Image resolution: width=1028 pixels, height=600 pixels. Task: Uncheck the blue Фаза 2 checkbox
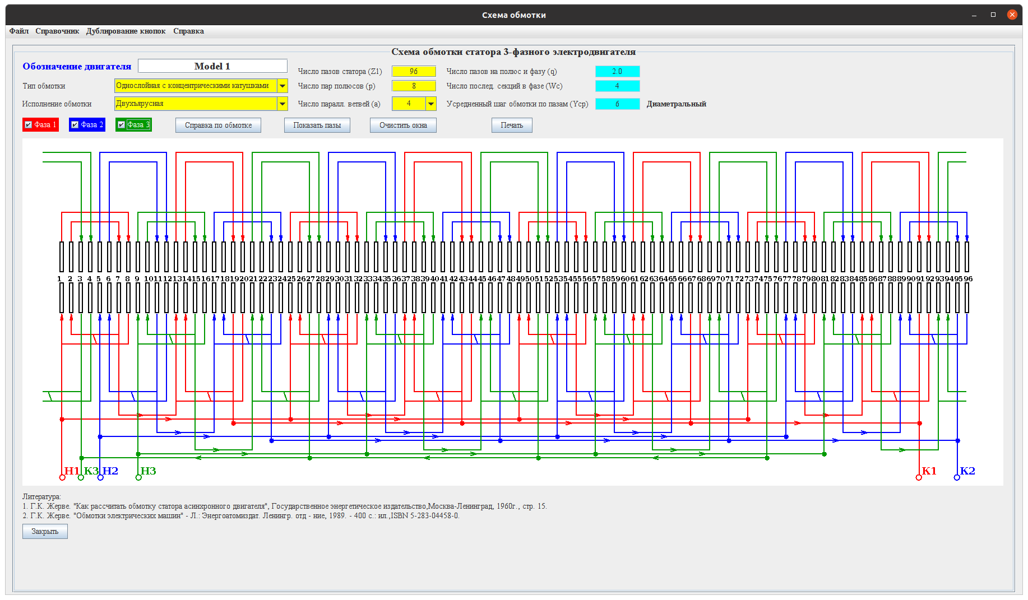(75, 125)
